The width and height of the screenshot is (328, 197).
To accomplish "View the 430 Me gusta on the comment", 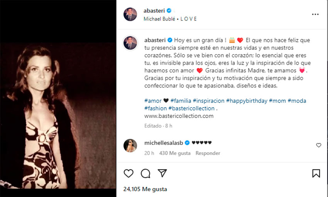I will 175,153.
